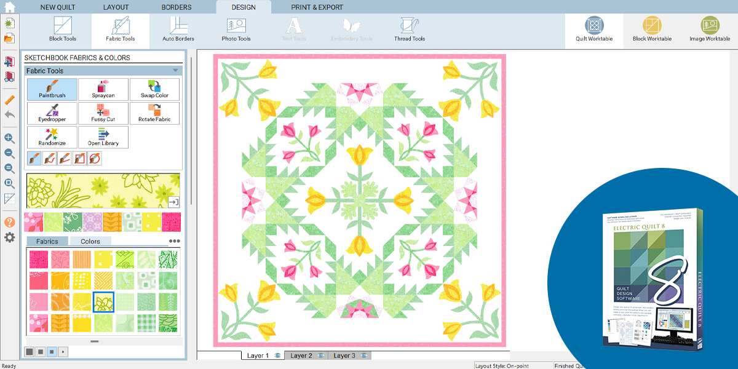Open Fabric Tools in the ribbon
This screenshot has height=369, width=738.
[121, 30]
